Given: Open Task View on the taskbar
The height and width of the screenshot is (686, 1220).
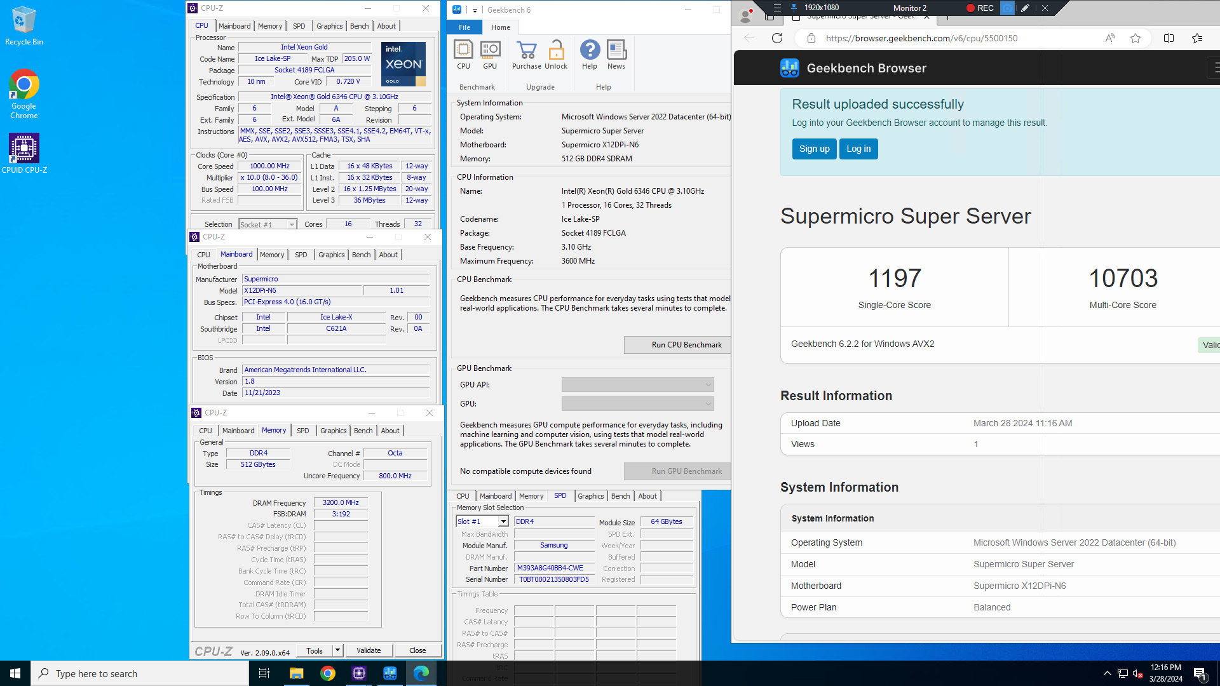Looking at the screenshot, I should pos(264,673).
